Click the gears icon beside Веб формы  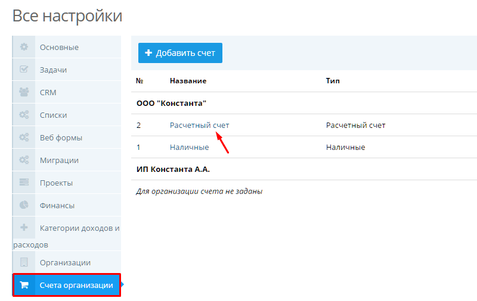24,137
